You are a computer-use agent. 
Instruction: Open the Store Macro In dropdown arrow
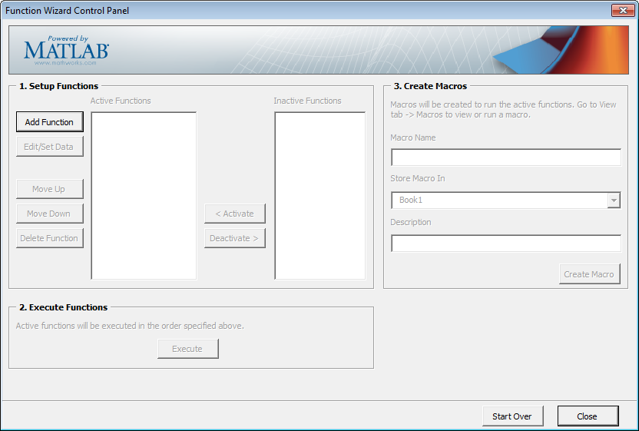click(x=614, y=201)
